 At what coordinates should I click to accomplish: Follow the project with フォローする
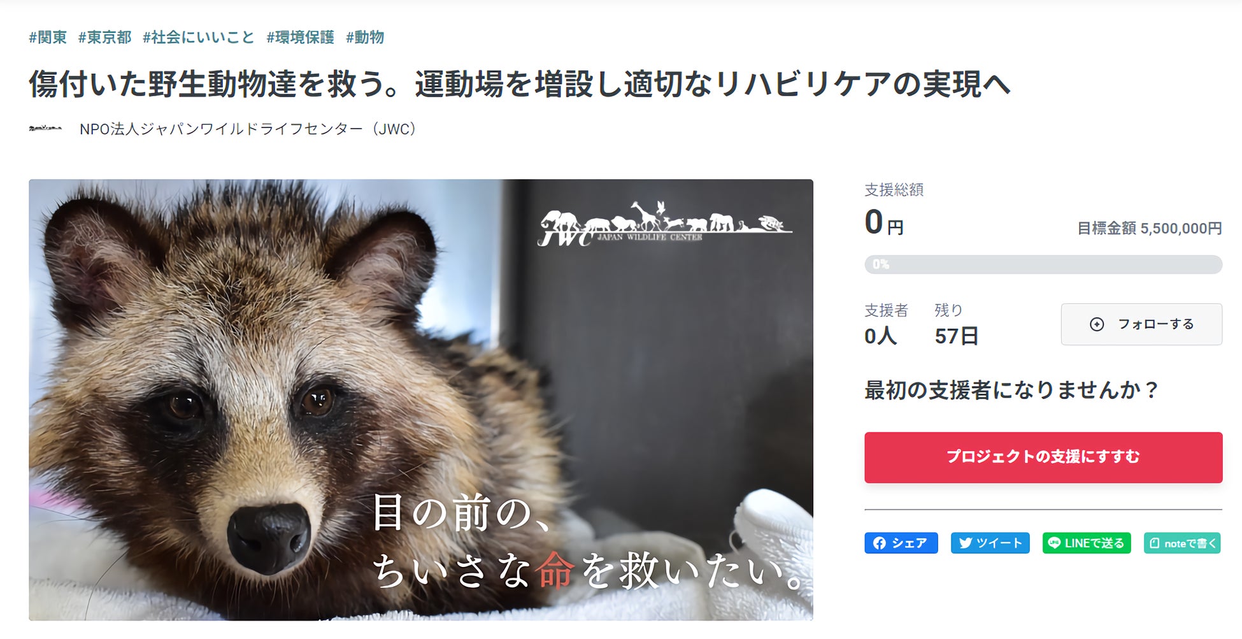point(1141,324)
